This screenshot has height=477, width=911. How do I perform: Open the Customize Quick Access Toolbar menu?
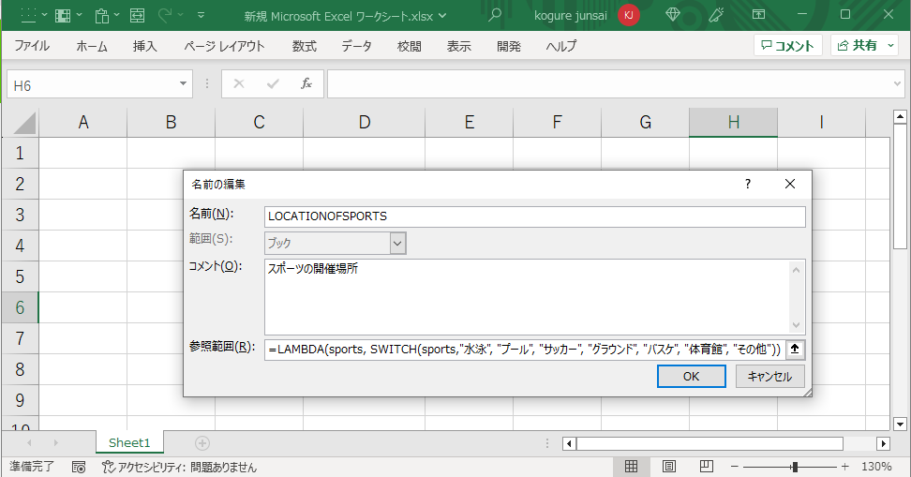[201, 16]
